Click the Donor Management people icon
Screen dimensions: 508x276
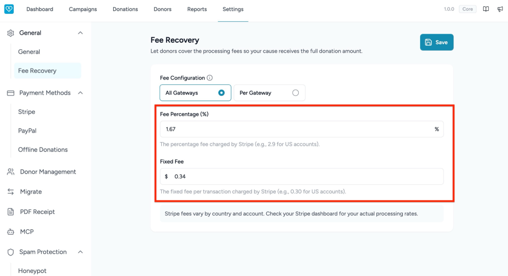(x=11, y=172)
